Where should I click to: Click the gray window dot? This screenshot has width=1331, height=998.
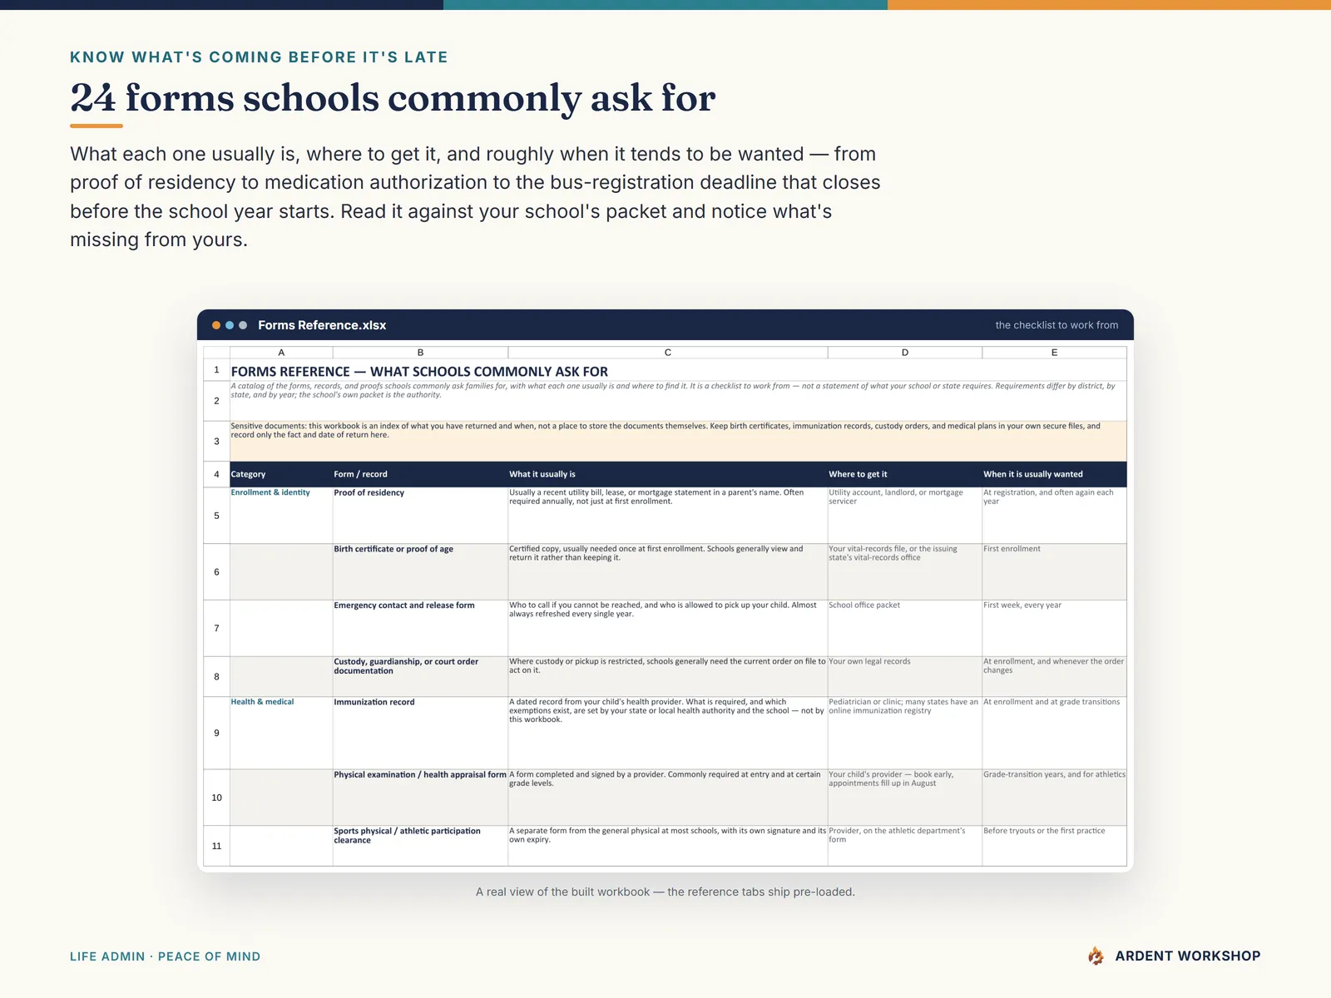(243, 325)
